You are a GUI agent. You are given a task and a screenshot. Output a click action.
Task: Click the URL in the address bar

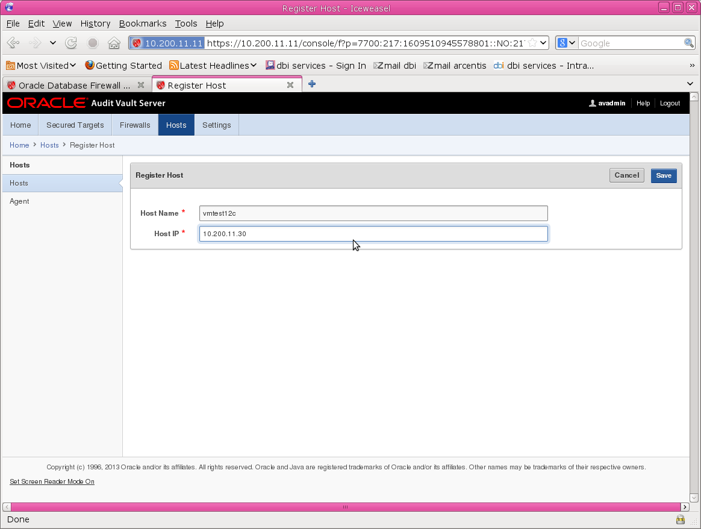365,43
